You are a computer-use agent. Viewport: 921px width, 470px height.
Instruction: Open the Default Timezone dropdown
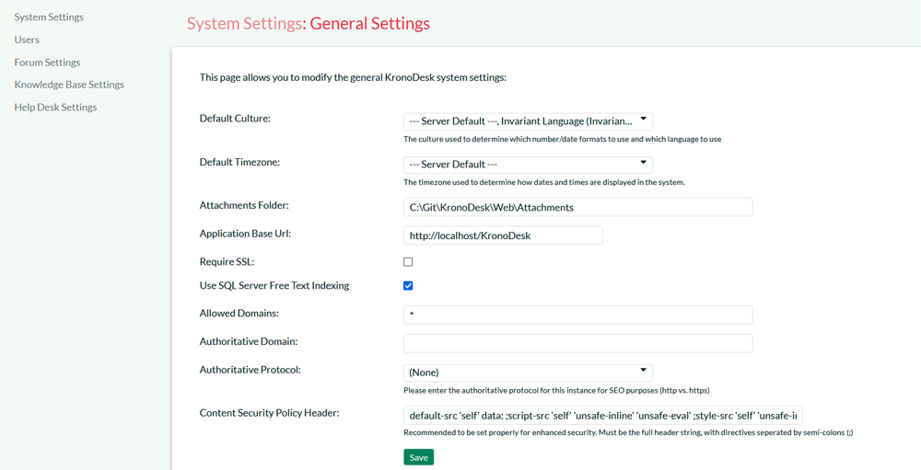pyautogui.click(x=528, y=165)
